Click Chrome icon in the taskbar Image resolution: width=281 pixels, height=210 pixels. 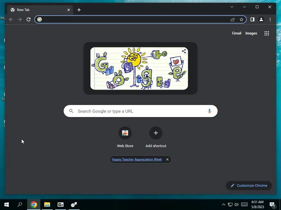33,205
